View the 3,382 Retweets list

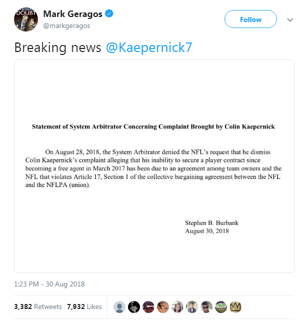point(38,306)
